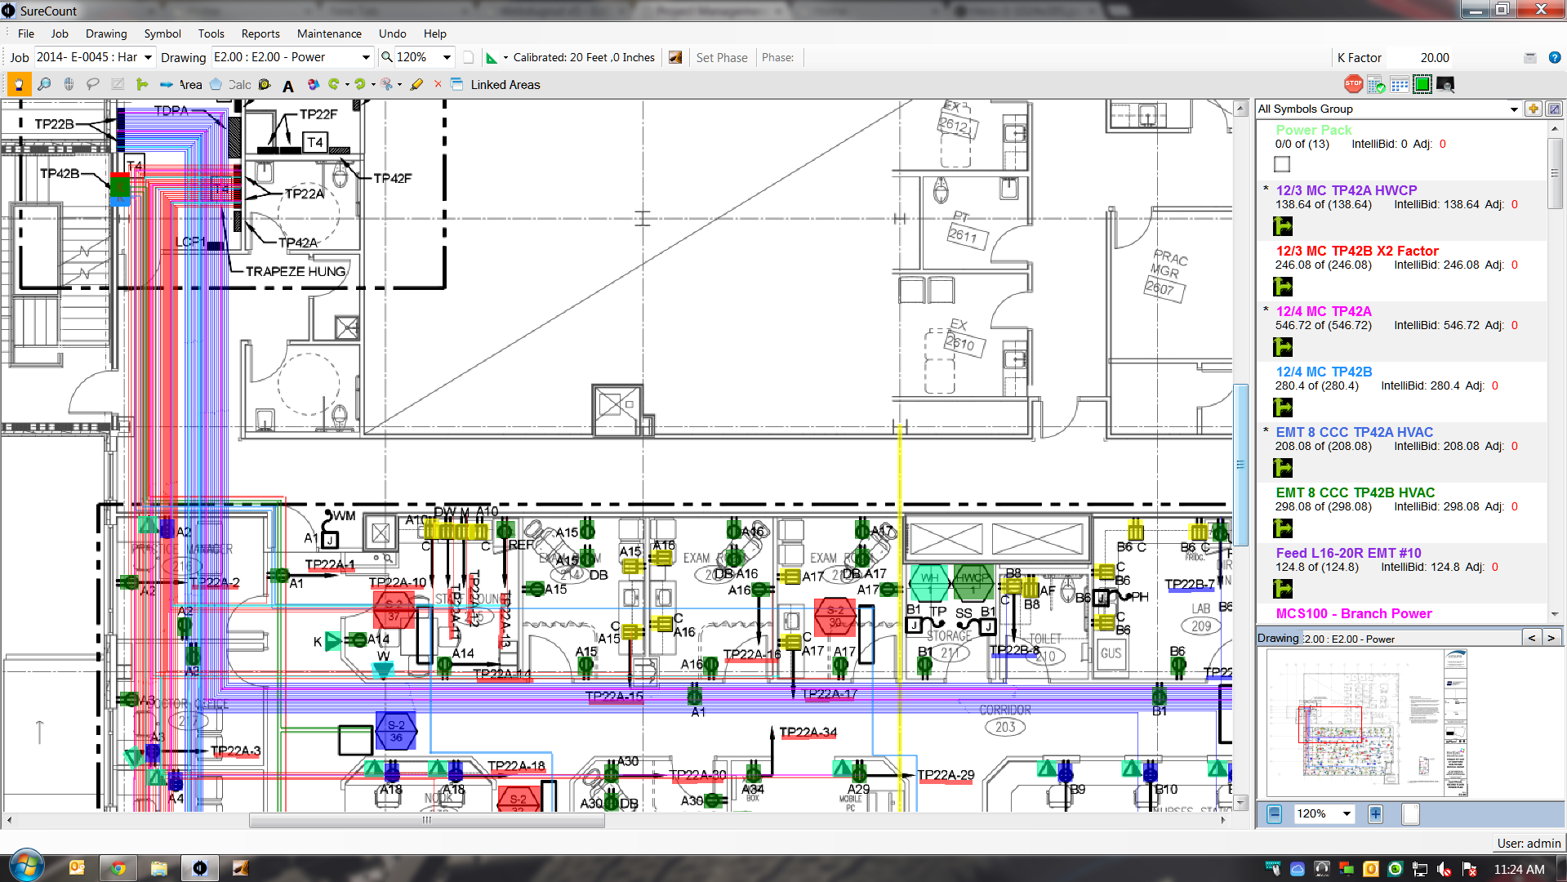Expand the All Symbols Group dropdown
This screenshot has width=1567, height=882.
pos(1514,109)
